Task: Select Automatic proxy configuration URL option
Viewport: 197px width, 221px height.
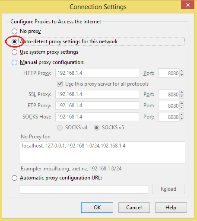Action: (14, 178)
